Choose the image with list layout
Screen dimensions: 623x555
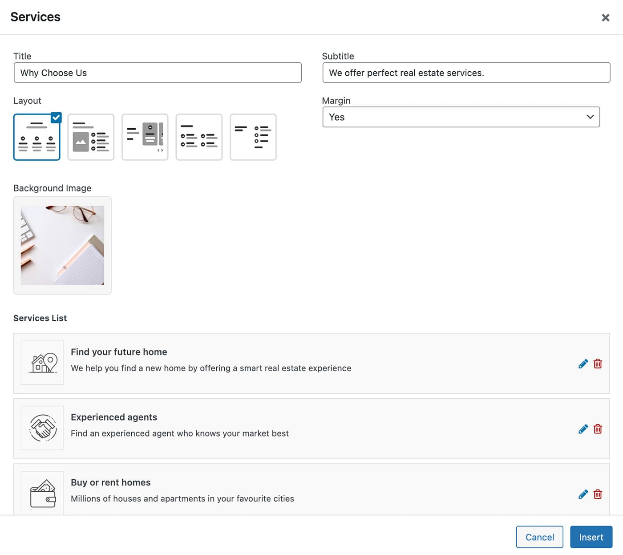(x=91, y=137)
